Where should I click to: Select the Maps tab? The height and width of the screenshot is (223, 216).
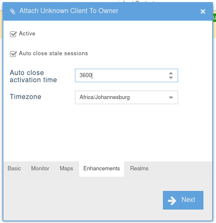[x=67, y=168]
